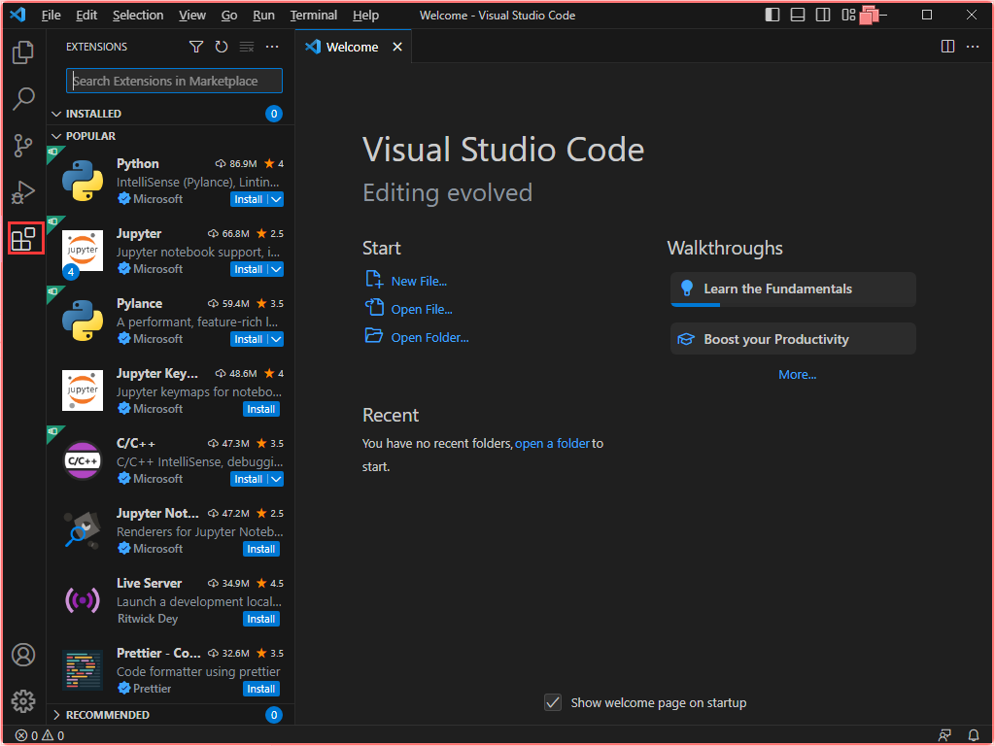This screenshot has height=746, width=995.
Task: Open the Search view in activity bar
Action: (23, 98)
